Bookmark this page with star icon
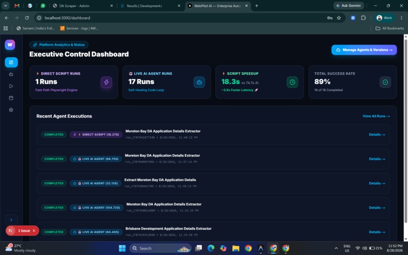408x255 pixels. [x=339, y=18]
